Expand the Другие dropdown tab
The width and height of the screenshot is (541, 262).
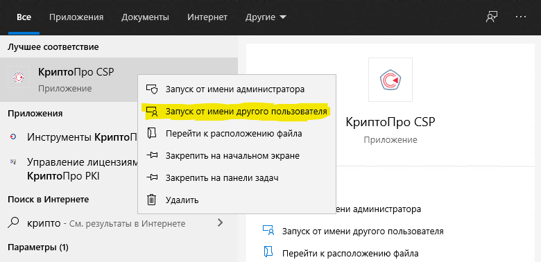[266, 17]
